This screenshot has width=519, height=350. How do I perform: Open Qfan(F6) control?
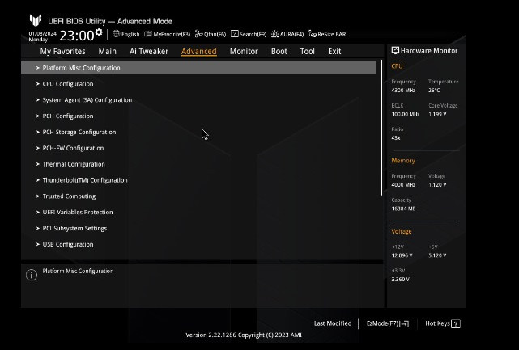click(211, 34)
